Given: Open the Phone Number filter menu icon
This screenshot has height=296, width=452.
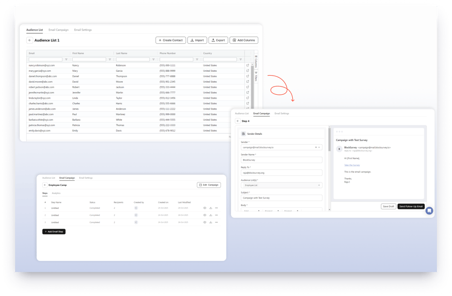Looking at the screenshot, I should pyautogui.click(x=197, y=60).
